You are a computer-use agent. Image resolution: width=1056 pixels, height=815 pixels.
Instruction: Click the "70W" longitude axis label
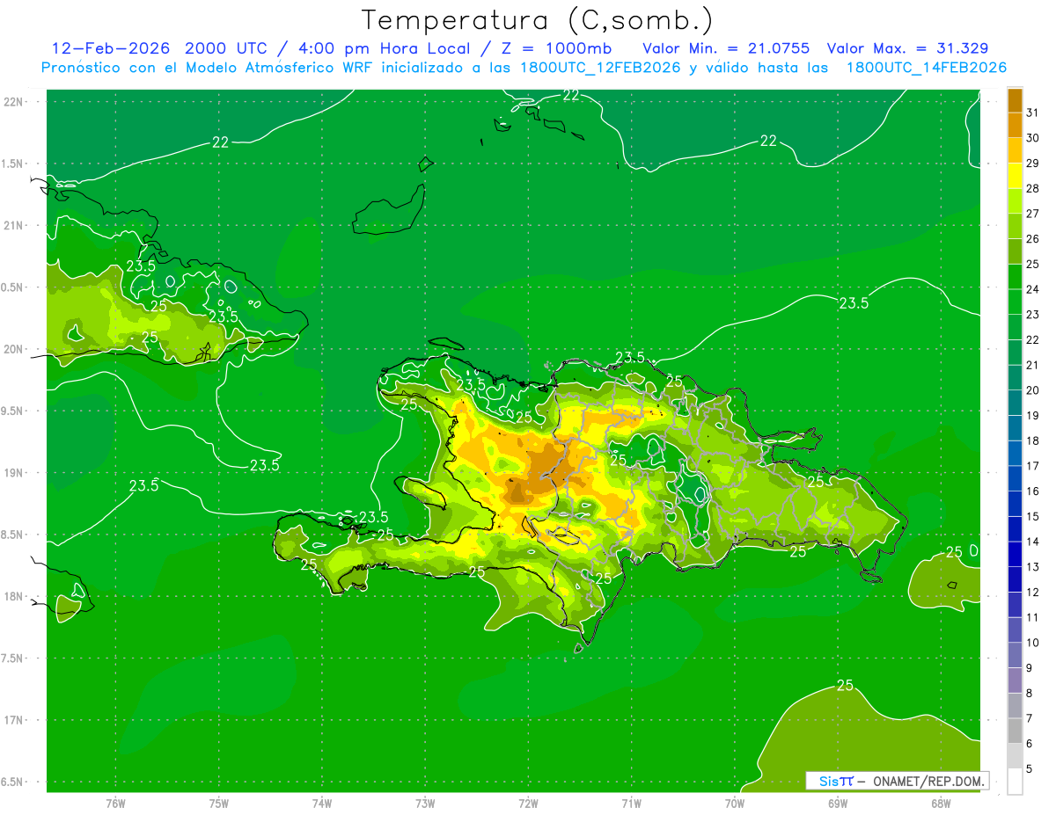[x=735, y=803]
